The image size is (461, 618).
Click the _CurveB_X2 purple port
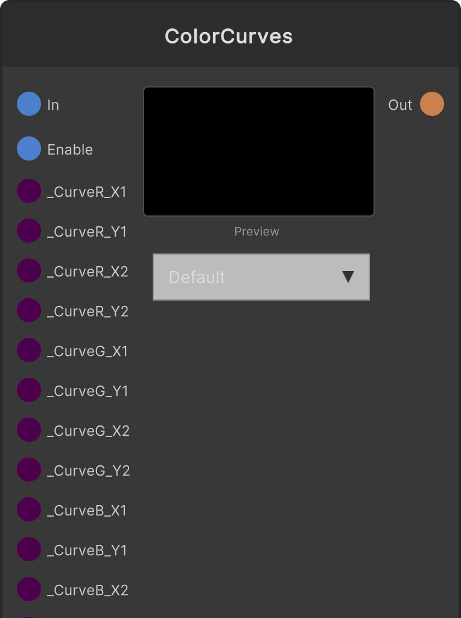(29, 589)
